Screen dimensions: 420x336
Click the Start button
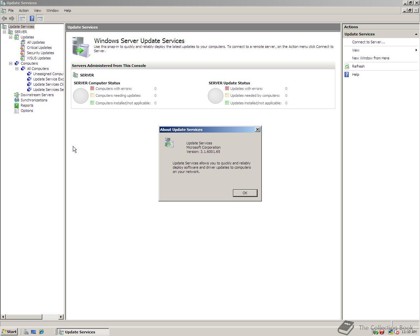click(x=9, y=332)
